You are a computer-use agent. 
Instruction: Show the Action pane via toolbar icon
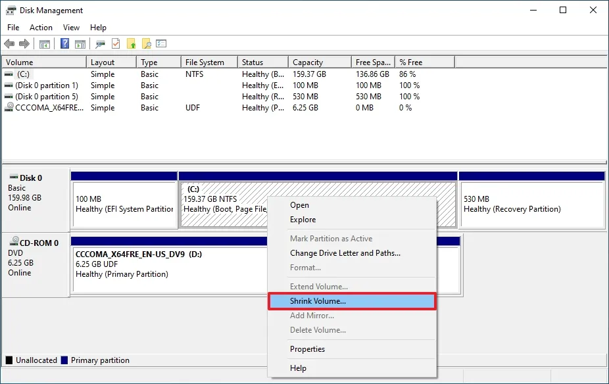pos(79,43)
